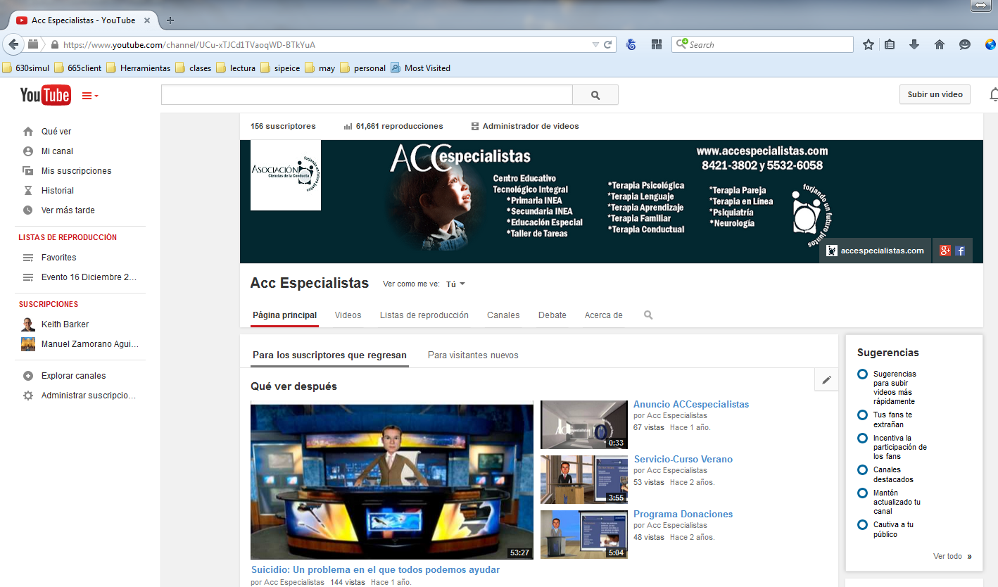Image resolution: width=998 pixels, height=587 pixels.
Task: Play the Suicidio main video thumbnail
Action: coord(392,481)
